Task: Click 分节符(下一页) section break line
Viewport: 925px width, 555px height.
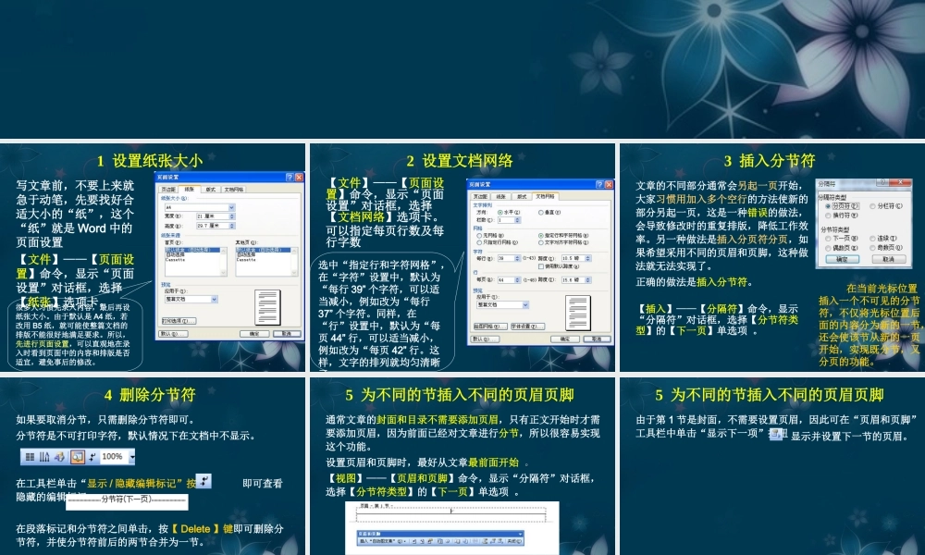Action: click(127, 502)
